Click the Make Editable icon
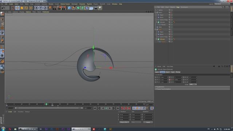This screenshot has width=233, height=131. pyautogui.click(x=2, y=14)
